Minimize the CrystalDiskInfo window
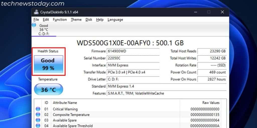 [x=195, y=12]
